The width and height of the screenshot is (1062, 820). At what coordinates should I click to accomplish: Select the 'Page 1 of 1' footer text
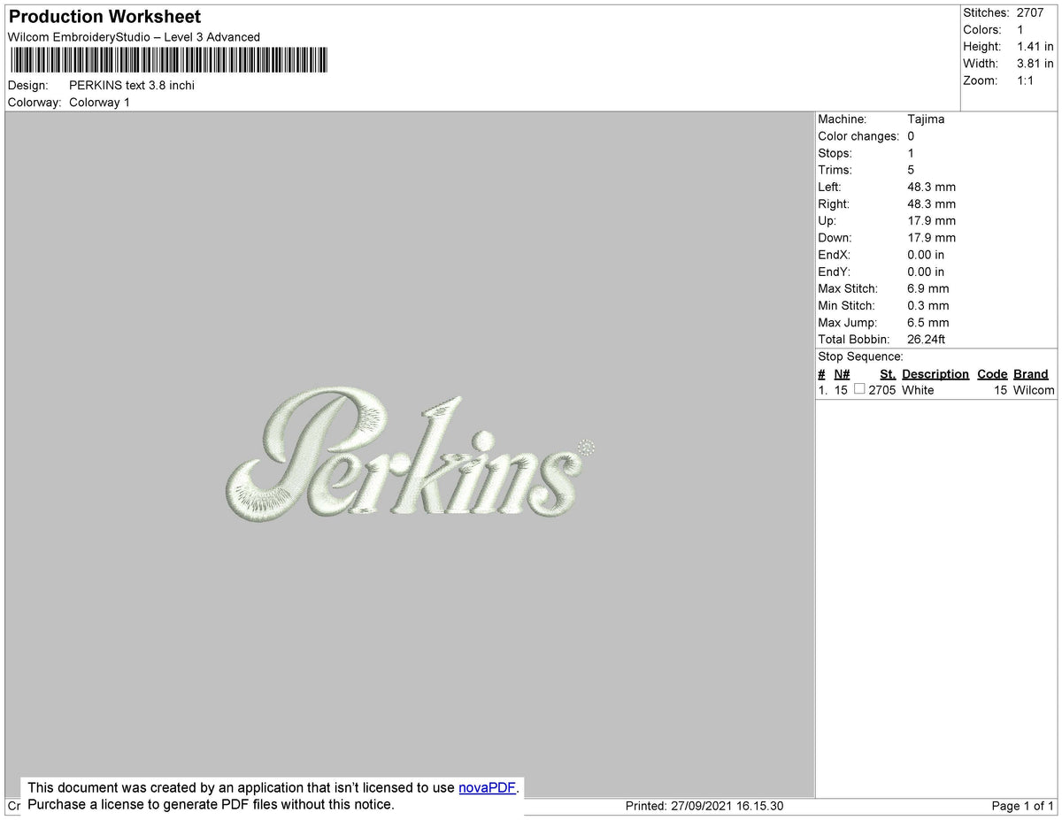(x=1023, y=807)
